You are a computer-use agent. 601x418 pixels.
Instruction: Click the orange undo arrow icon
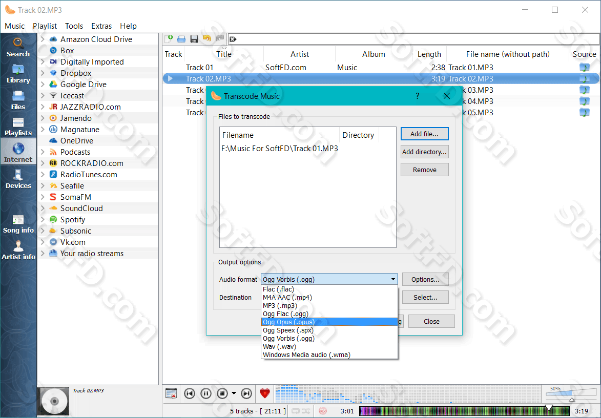point(207,39)
